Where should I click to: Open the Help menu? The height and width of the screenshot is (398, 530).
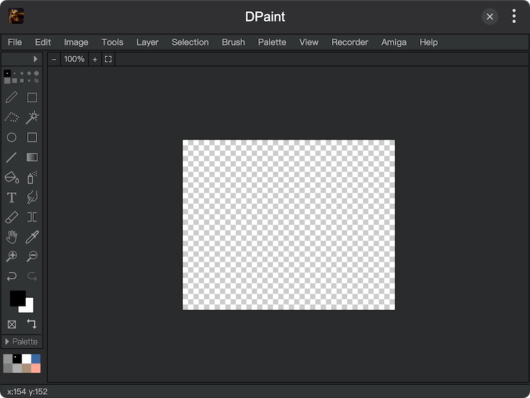[429, 42]
